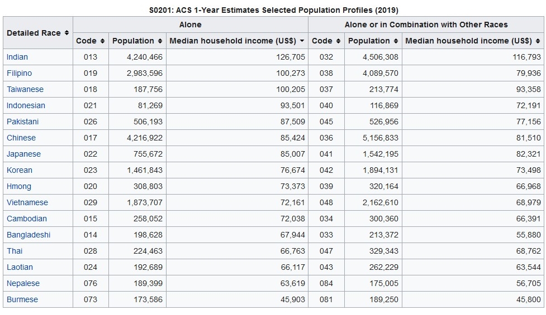Open the Indian link

tap(17, 57)
